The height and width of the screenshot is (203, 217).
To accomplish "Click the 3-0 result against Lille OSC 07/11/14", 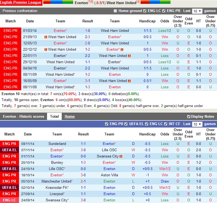I will (83, 150).
